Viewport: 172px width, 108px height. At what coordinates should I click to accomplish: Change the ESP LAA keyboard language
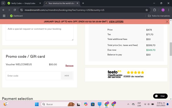tap(139, 104)
